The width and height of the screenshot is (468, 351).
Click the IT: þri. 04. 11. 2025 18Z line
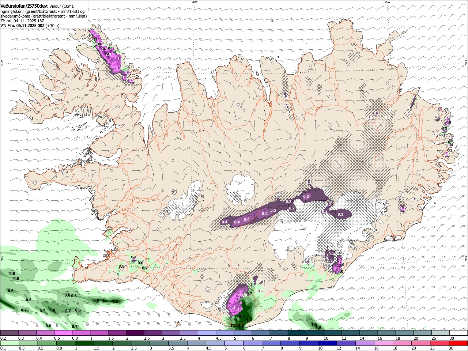point(22,21)
